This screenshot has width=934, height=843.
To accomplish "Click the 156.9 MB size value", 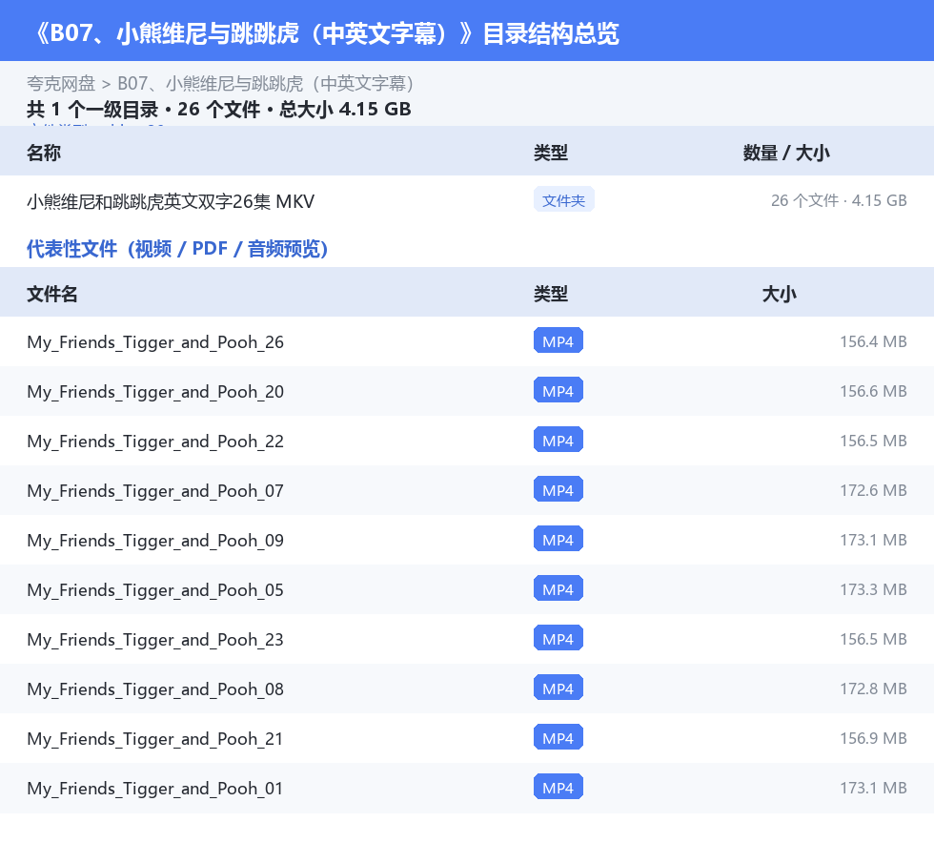I will (873, 737).
